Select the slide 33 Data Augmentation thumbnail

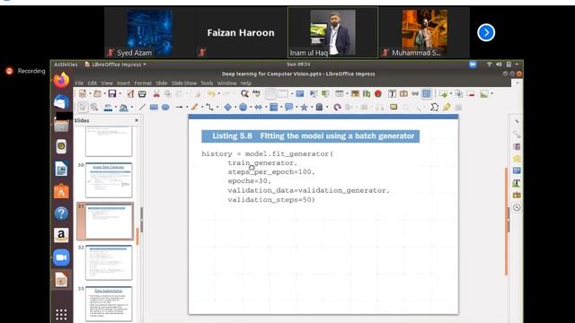109,304
